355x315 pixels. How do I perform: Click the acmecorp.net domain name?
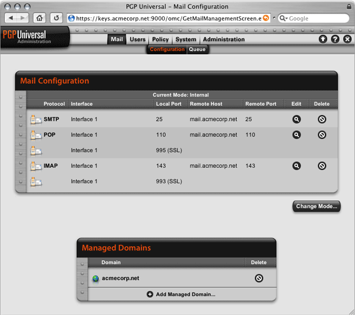click(x=120, y=278)
